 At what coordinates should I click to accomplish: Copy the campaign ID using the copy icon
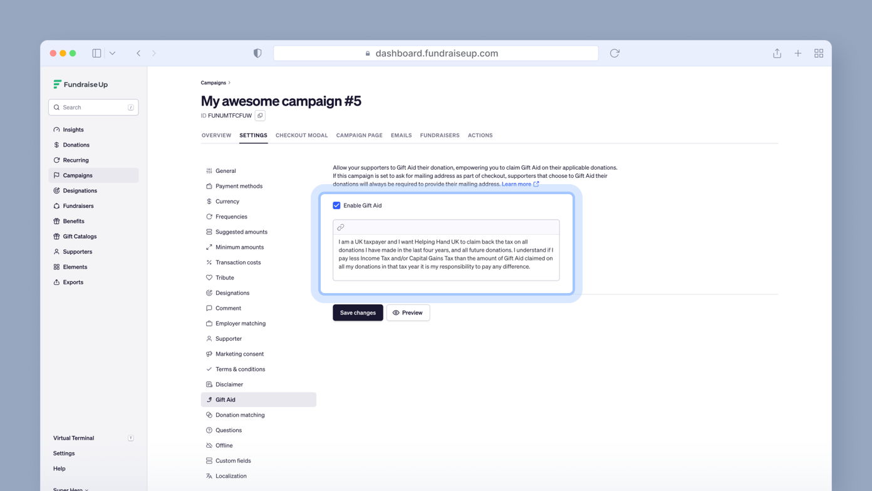point(260,115)
